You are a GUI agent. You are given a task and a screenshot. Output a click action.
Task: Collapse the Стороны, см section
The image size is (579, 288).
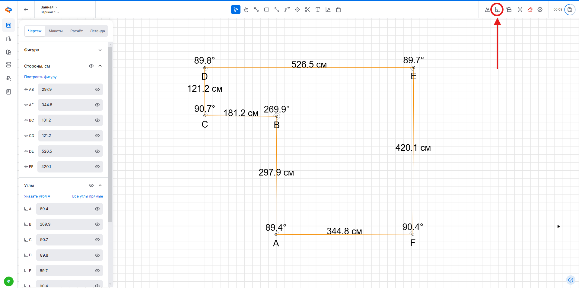[x=100, y=66]
